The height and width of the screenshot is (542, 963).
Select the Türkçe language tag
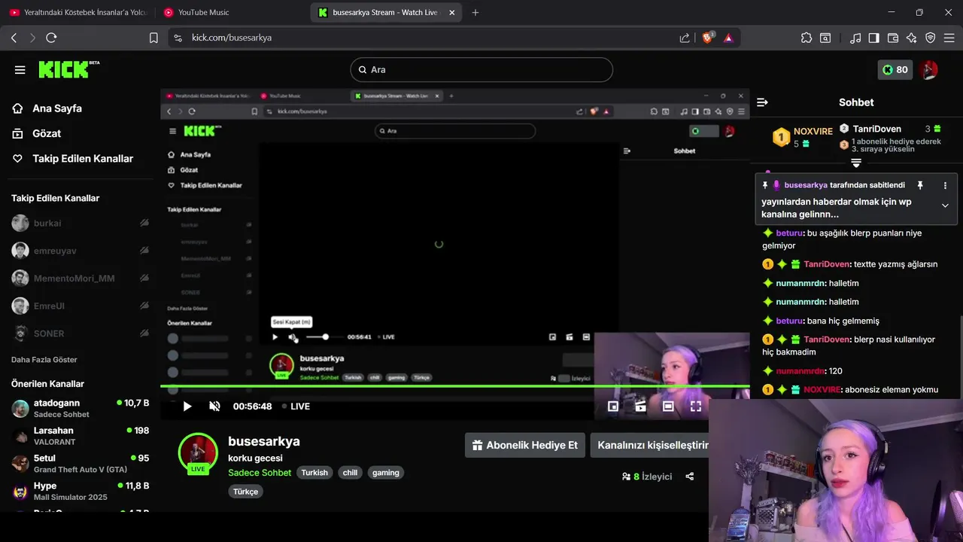[245, 492]
